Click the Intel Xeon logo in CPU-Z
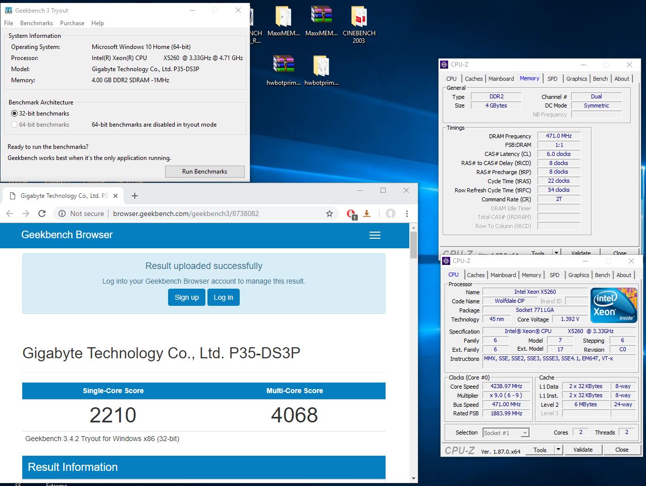Screen dimensions: 646x486 tap(614, 305)
